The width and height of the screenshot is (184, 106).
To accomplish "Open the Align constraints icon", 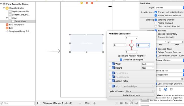I will click(x=126, y=103).
